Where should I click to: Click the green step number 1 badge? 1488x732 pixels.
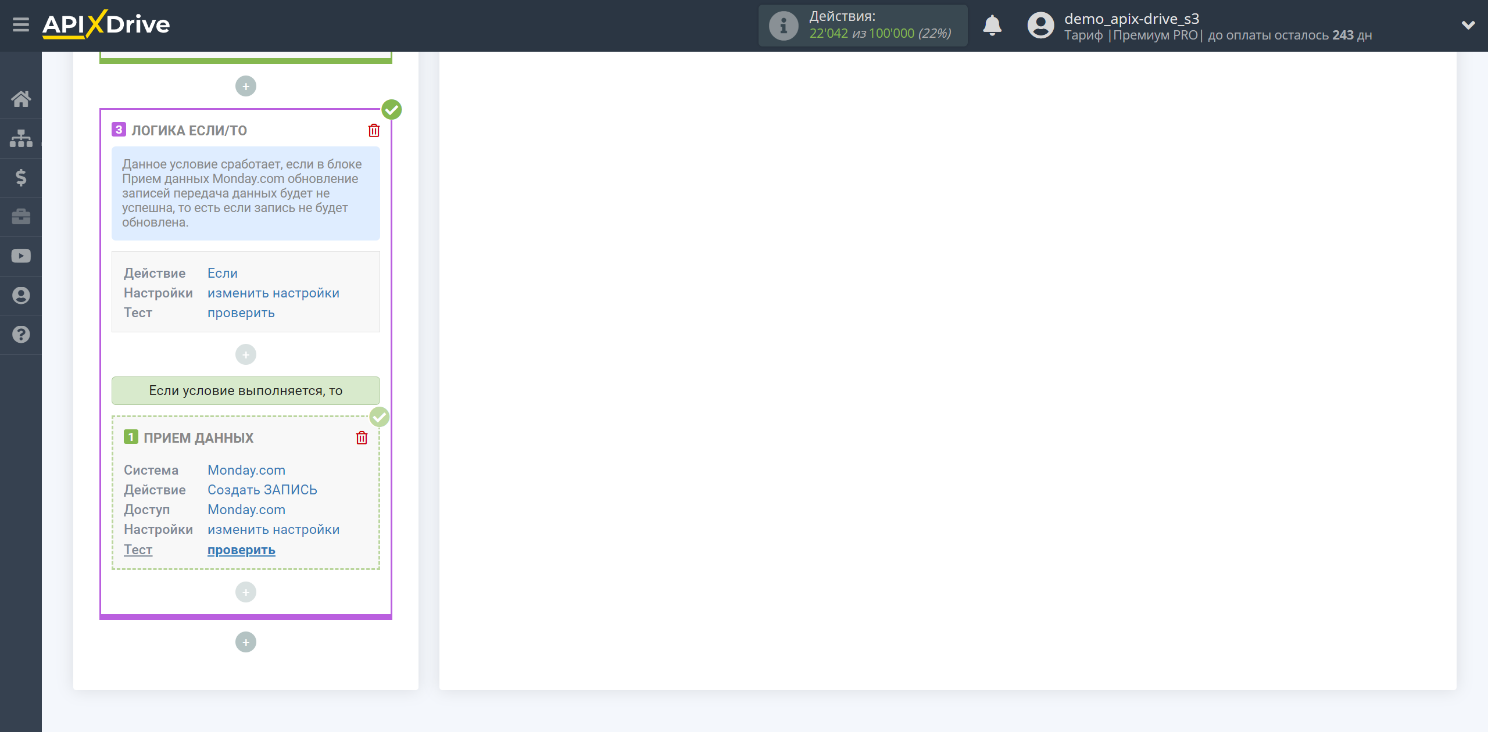tap(131, 437)
